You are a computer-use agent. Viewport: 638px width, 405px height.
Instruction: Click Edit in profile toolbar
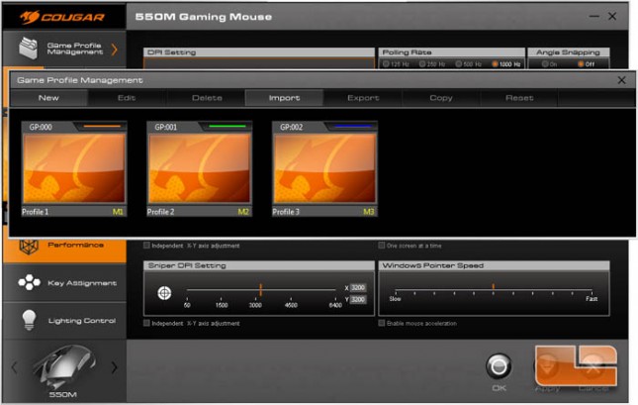coord(127,98)
